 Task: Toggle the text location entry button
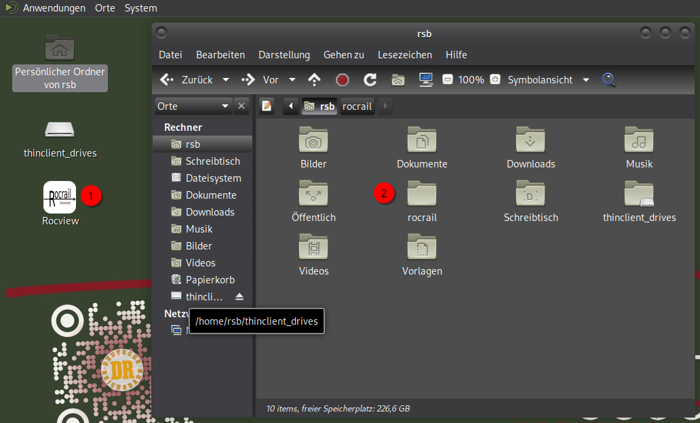[x=267, y=106]
